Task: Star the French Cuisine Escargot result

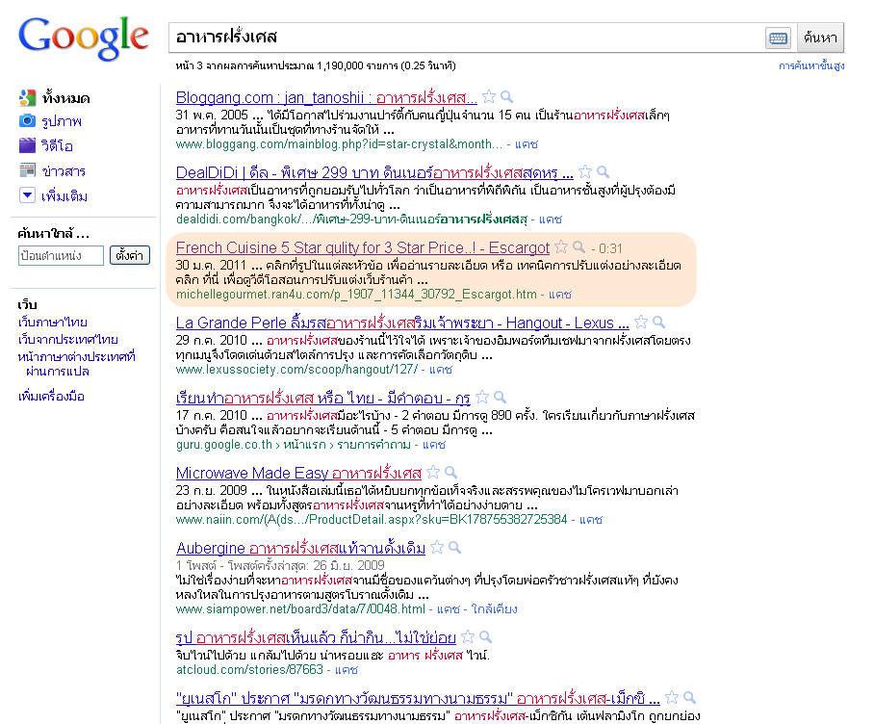Action: tap(561, 246)
